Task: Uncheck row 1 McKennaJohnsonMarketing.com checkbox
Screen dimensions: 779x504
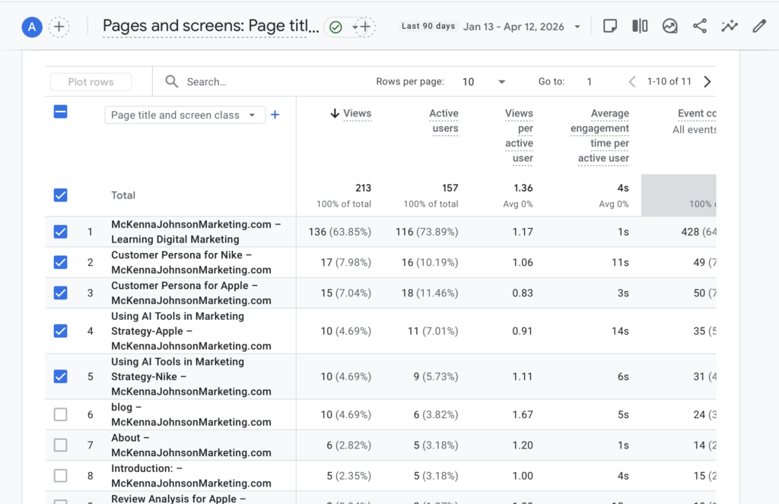Action: click(x=61, y=232)
